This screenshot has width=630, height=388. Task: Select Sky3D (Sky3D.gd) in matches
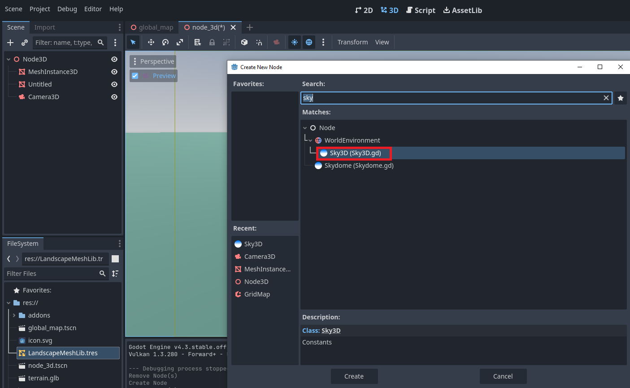pyautogui.click(x=356, y=153)
